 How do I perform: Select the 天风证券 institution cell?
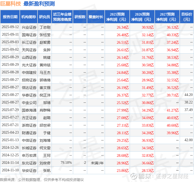point(29,50)
